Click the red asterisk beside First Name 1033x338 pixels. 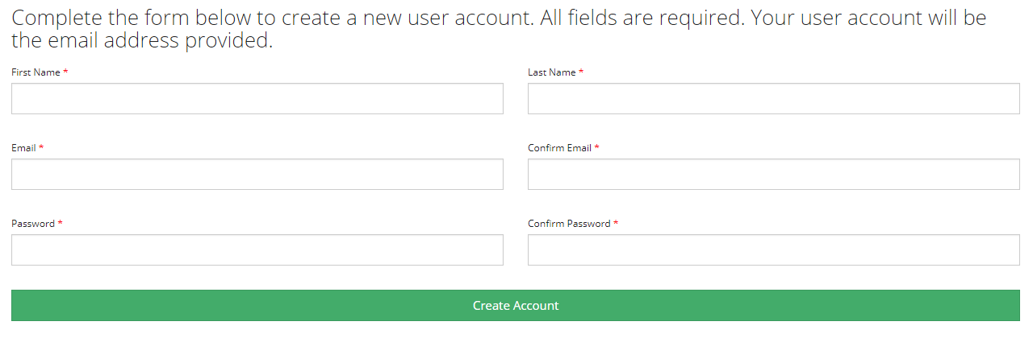[65, 72]
